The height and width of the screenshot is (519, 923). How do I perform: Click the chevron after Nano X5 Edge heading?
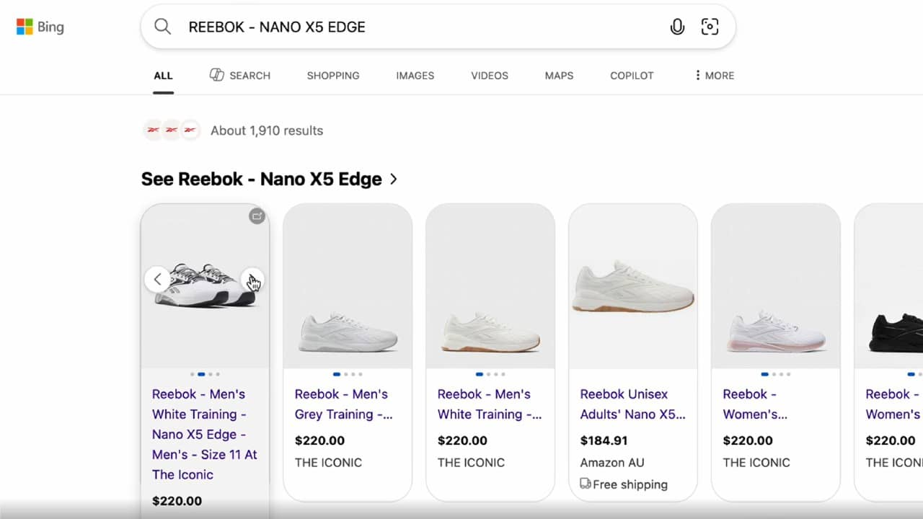pos(393,179)
